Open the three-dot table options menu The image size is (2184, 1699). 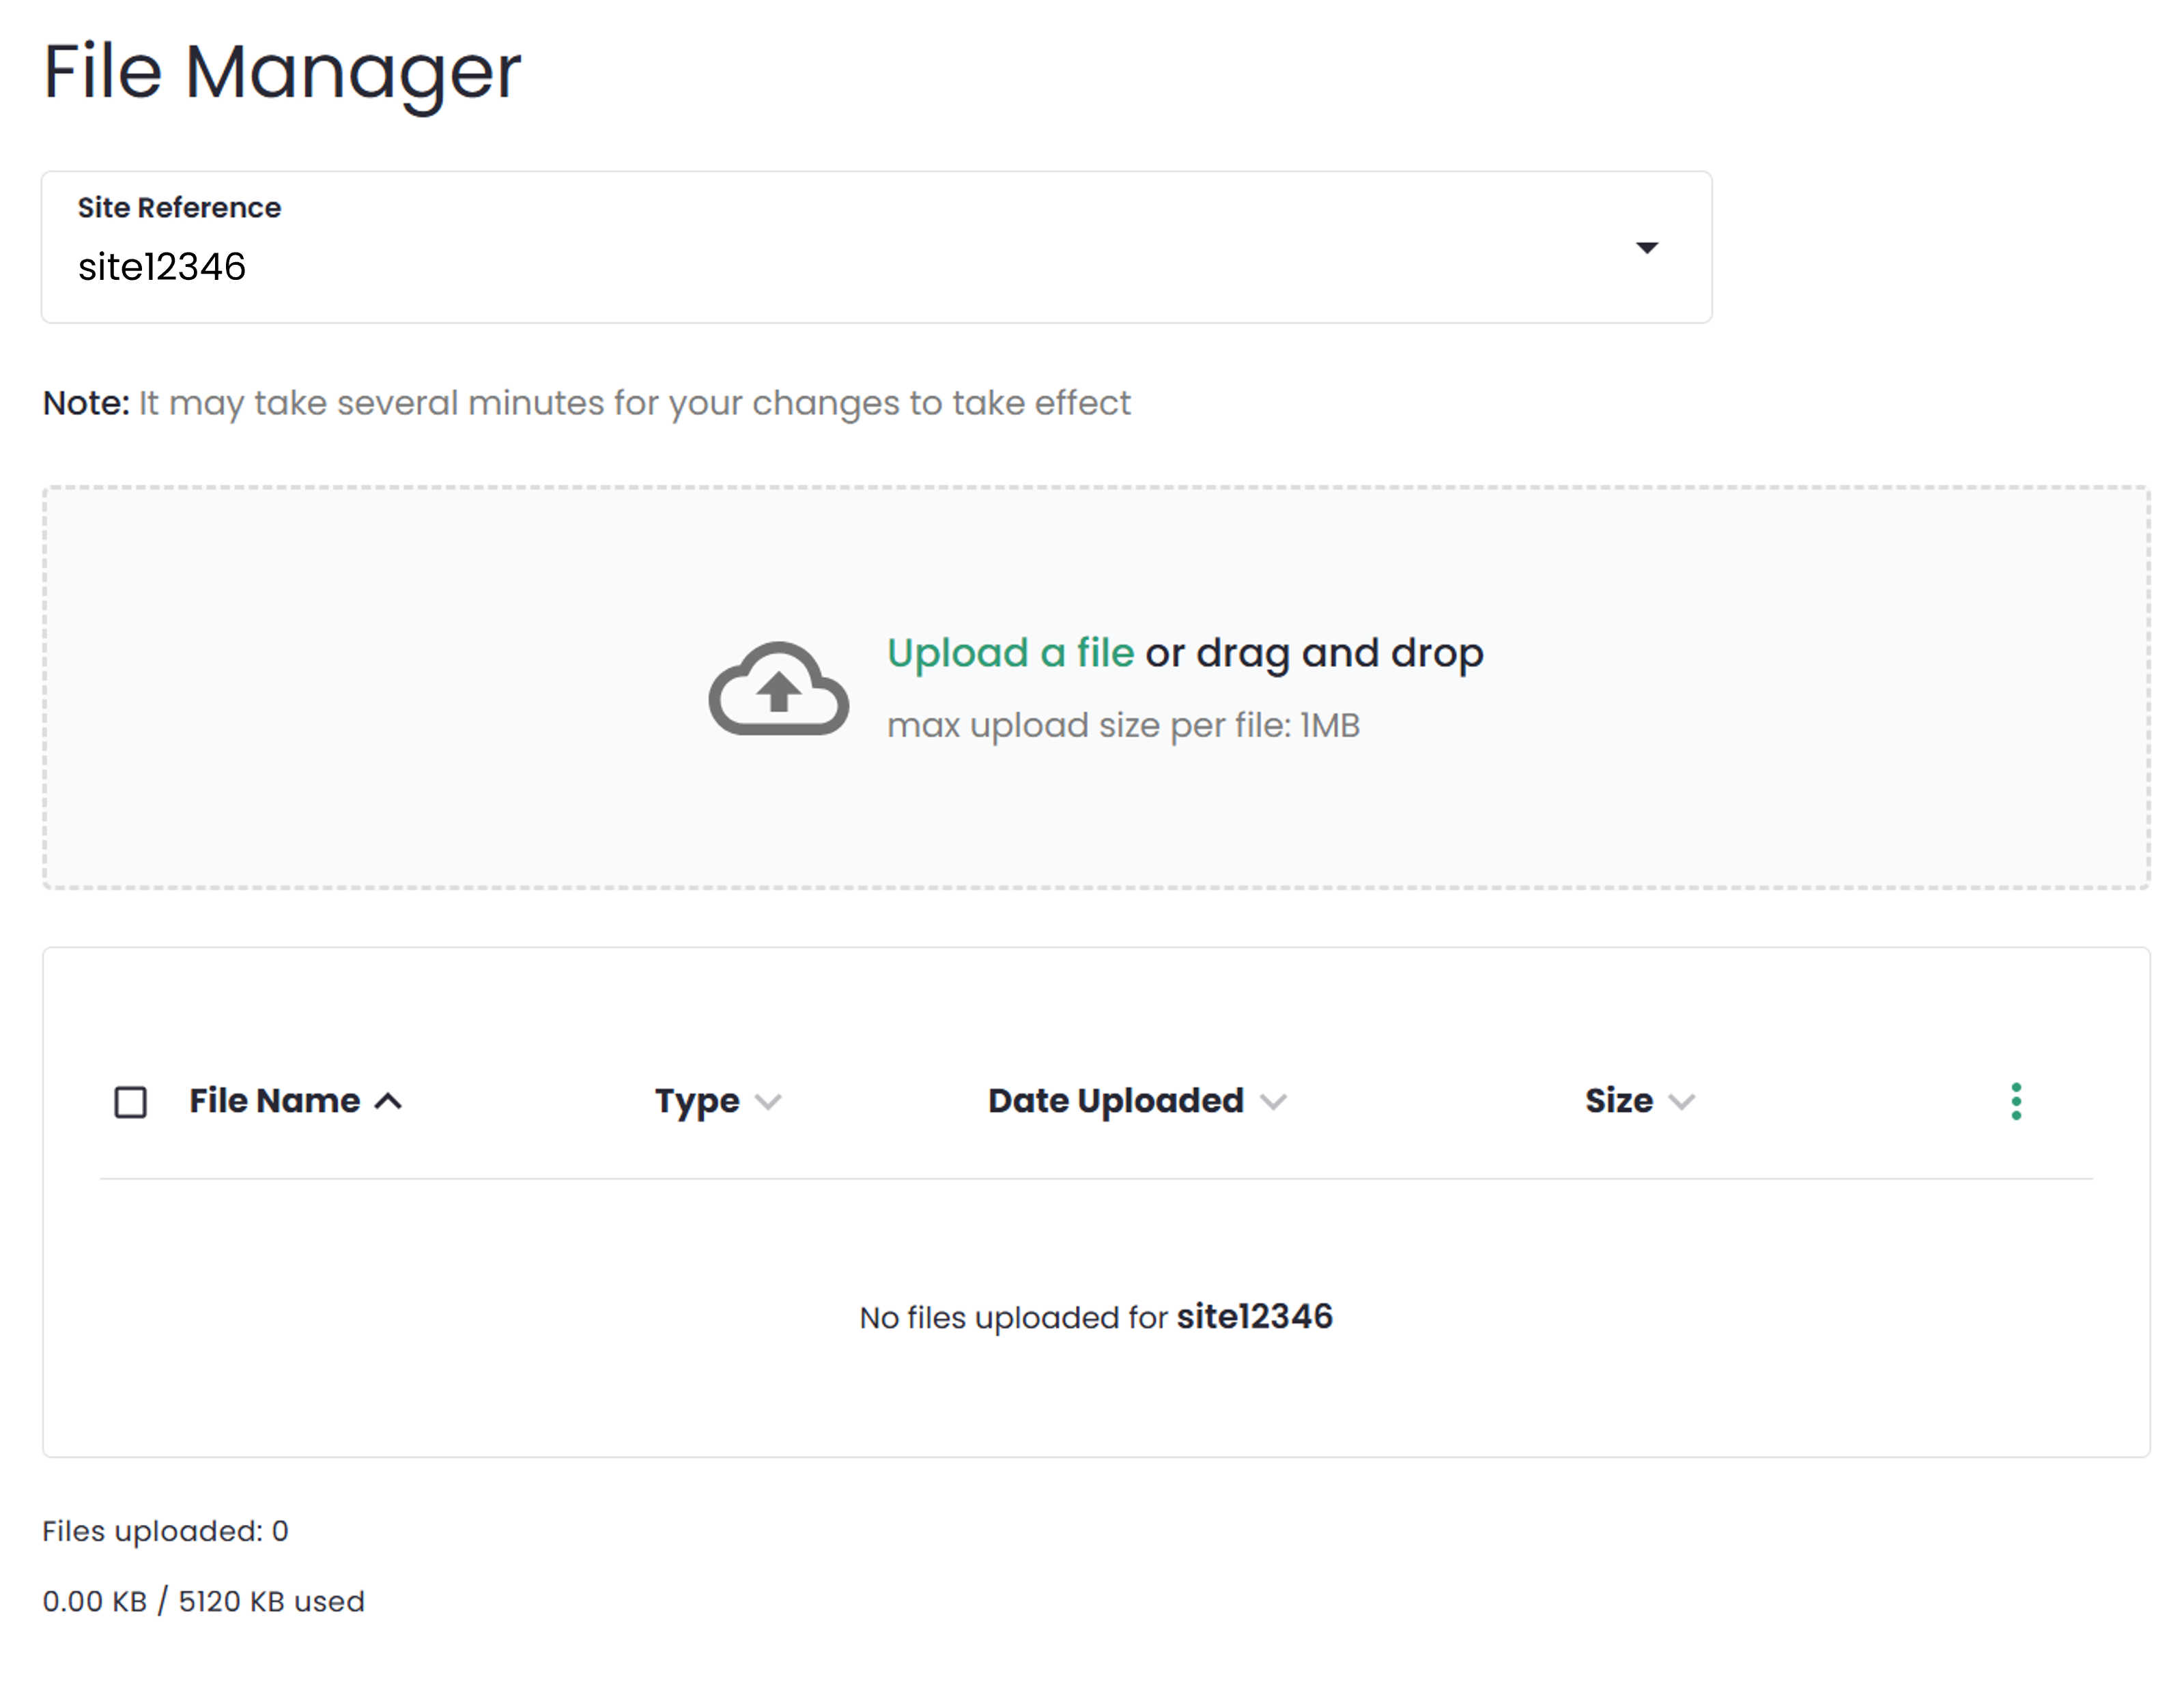point(2016,1101)
